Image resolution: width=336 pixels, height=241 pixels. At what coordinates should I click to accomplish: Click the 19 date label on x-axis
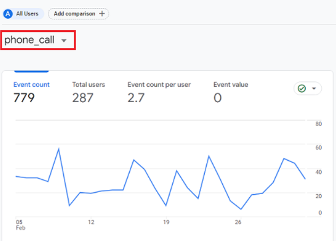pos(166,222)
